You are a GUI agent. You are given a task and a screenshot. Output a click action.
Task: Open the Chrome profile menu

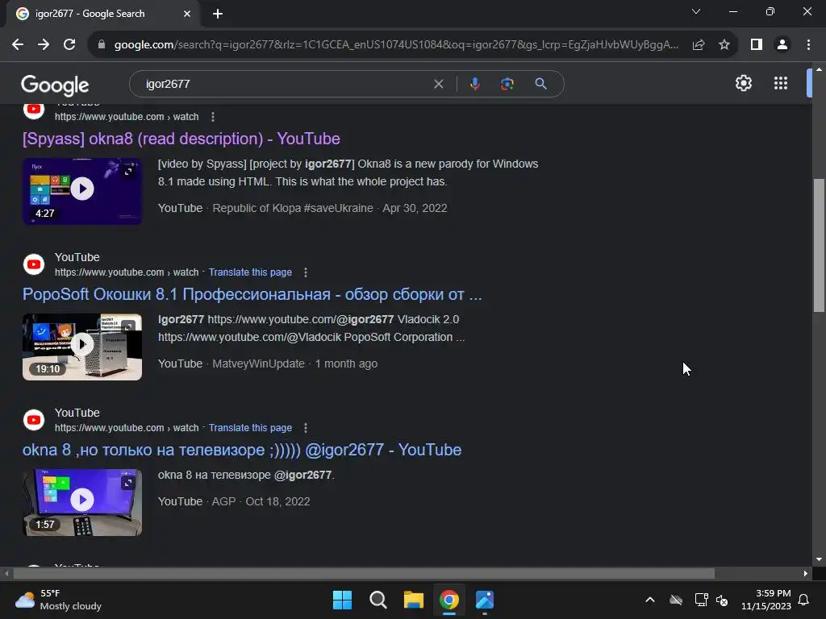tap(782, 45)
